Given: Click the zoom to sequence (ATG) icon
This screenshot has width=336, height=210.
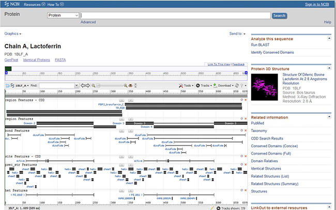Looking at the screenshot, I should click(130, 85).
